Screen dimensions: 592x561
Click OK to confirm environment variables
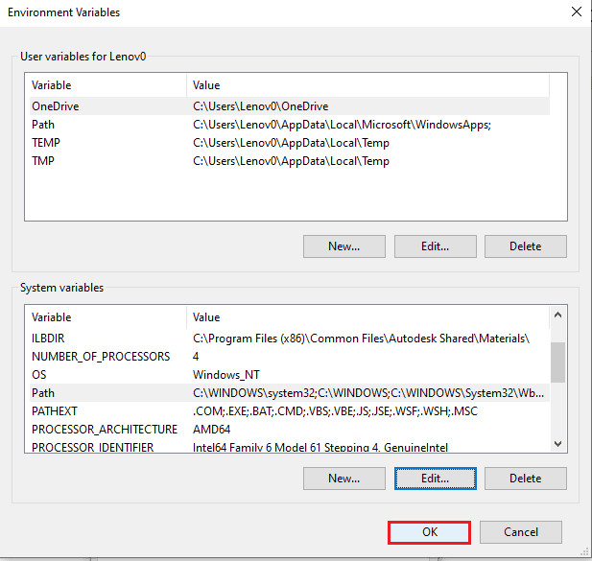[x=429, y=532]
